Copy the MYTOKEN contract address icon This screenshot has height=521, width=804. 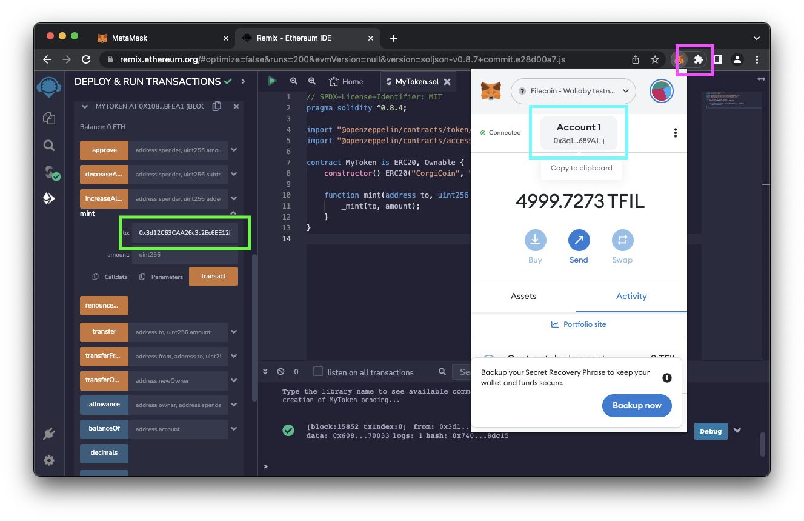(217, 106)
